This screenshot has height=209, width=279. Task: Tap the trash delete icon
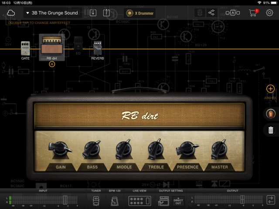point(270,130)
